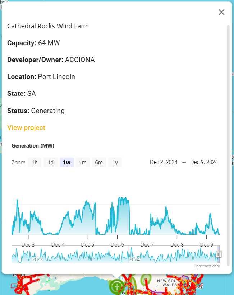
Task: Click the Dec 5 label on chart axis
Action: [x=88, y=245]
